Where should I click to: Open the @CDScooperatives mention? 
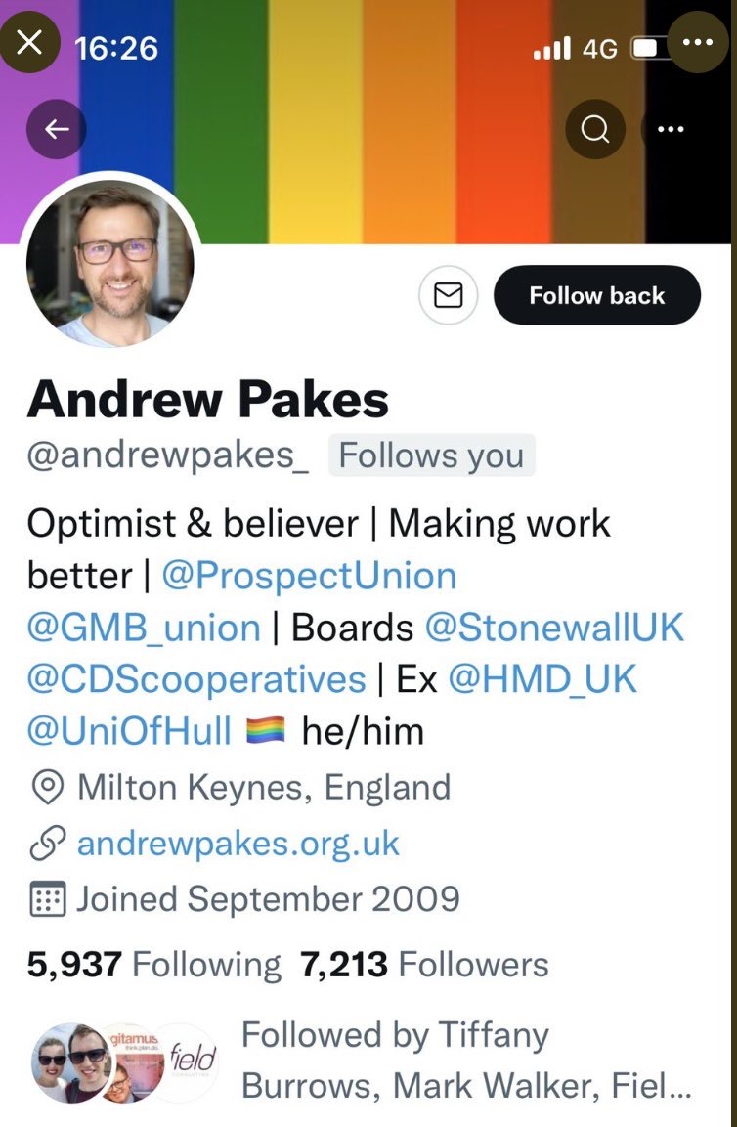196,679
